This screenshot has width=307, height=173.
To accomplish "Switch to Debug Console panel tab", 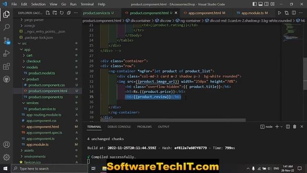I will [x=119, y=127].
